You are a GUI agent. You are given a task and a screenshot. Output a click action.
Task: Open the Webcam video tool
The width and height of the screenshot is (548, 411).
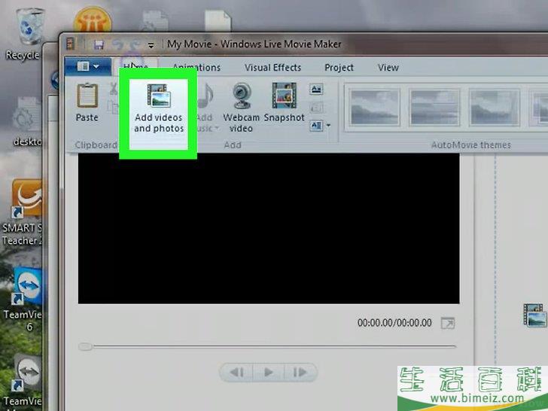241,108
